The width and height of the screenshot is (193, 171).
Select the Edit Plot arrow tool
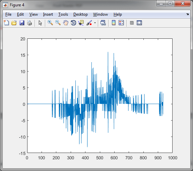[40, 23]
